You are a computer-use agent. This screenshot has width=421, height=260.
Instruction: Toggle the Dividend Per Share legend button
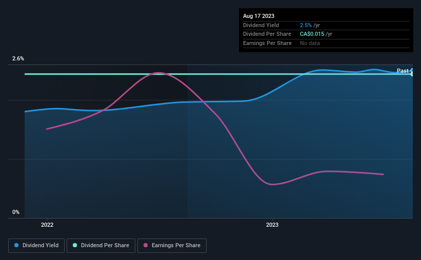[101, 246]
